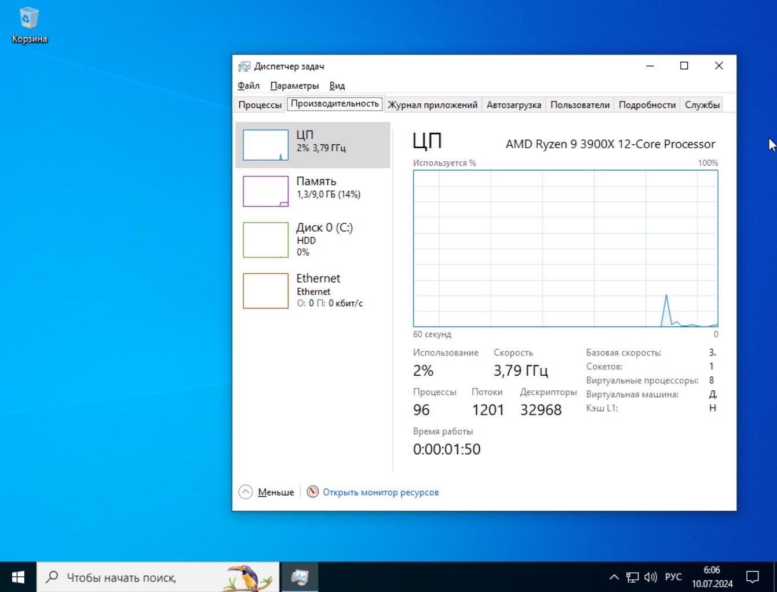
Task: Select the Производительность tab
Action: point(335,104)
